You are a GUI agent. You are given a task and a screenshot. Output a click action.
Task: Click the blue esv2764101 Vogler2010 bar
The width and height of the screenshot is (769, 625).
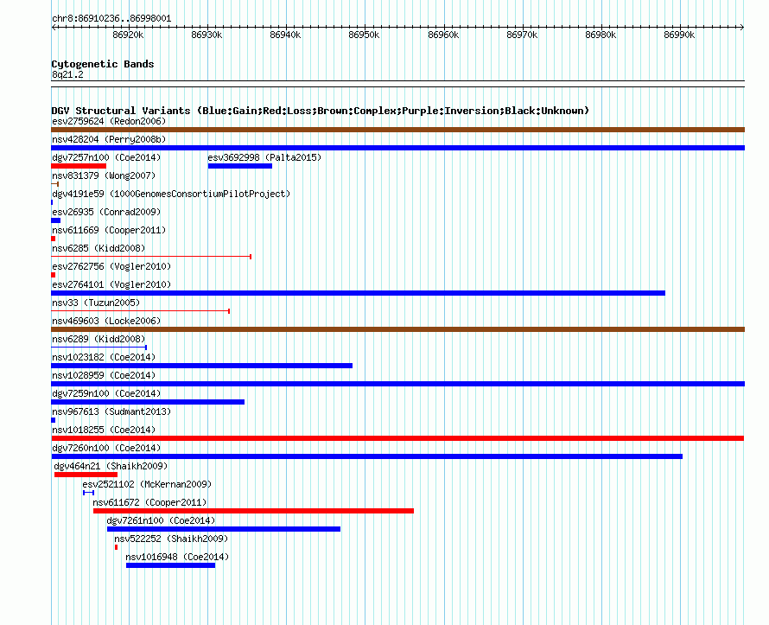point(358,293)
